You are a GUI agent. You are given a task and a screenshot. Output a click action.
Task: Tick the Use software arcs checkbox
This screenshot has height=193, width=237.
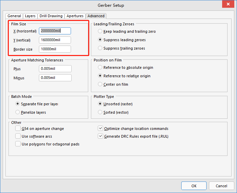[18, 136]
